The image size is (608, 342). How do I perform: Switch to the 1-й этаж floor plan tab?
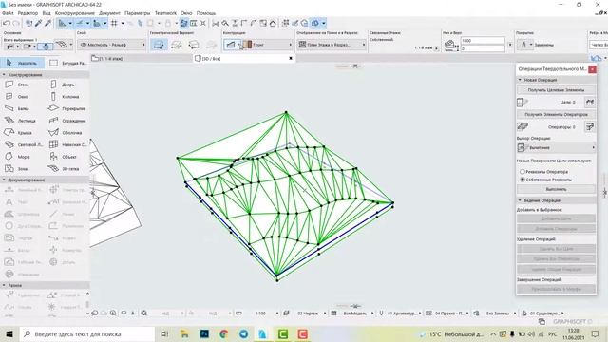click(x=142, y=59)
